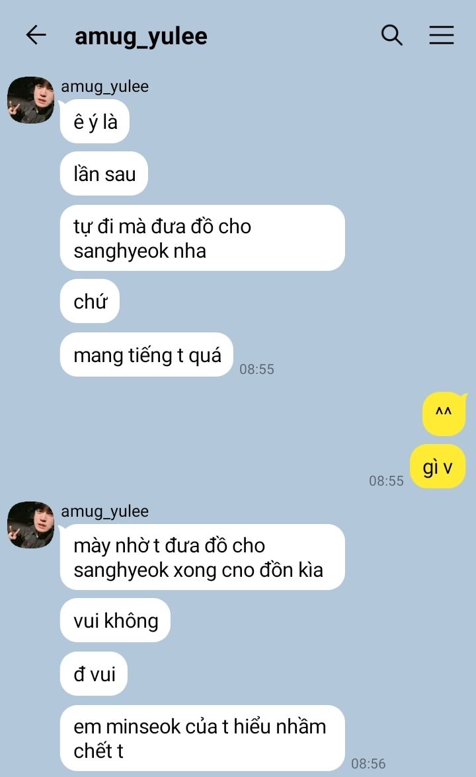Open the hamburger menu icon
This screenshot has width=476, height=777.
[442, 35]
